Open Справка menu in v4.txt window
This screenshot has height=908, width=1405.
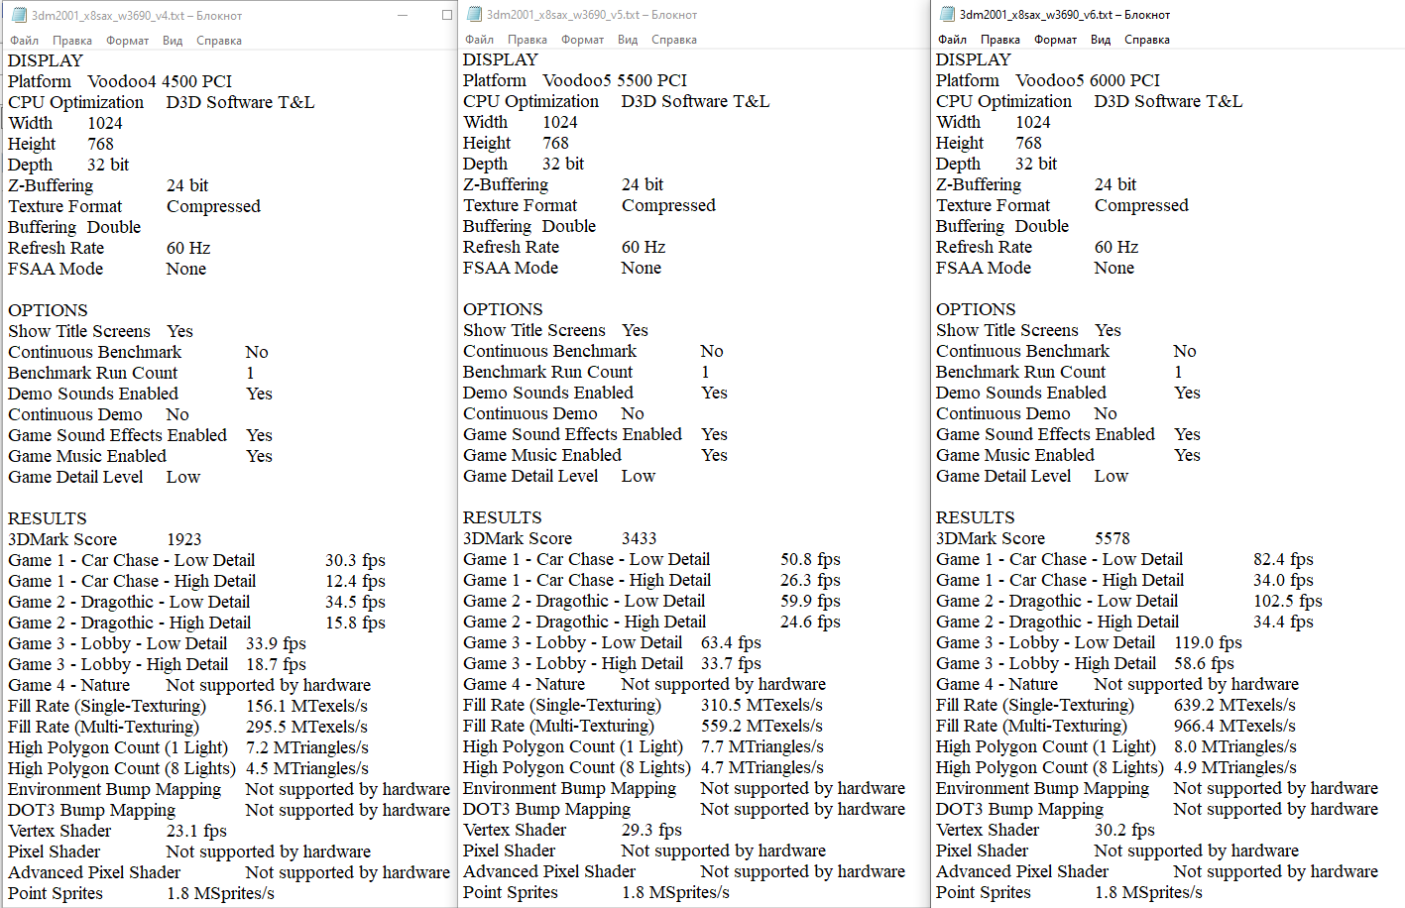219,41
